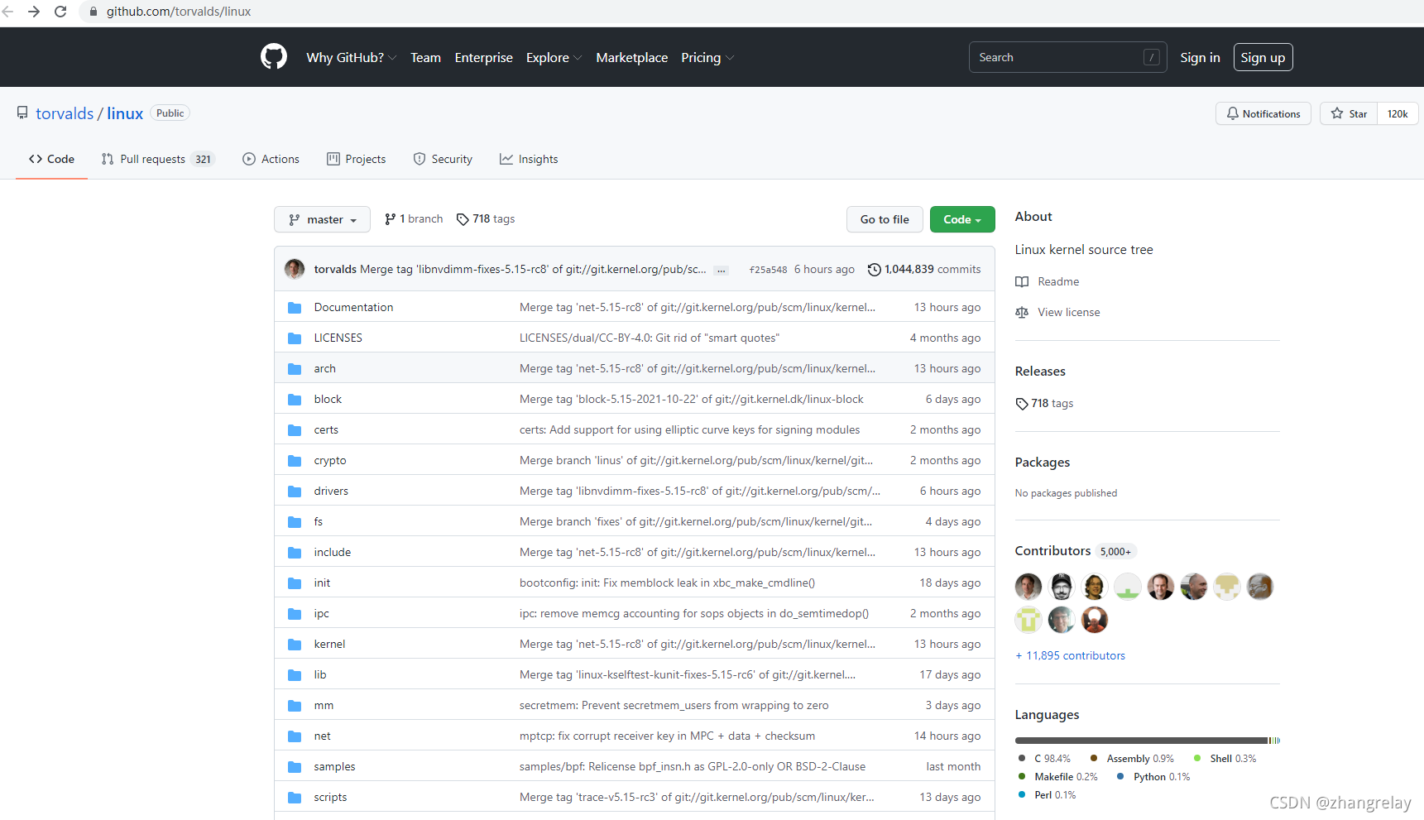Click the Sign in link

[x=1200, y=57]
